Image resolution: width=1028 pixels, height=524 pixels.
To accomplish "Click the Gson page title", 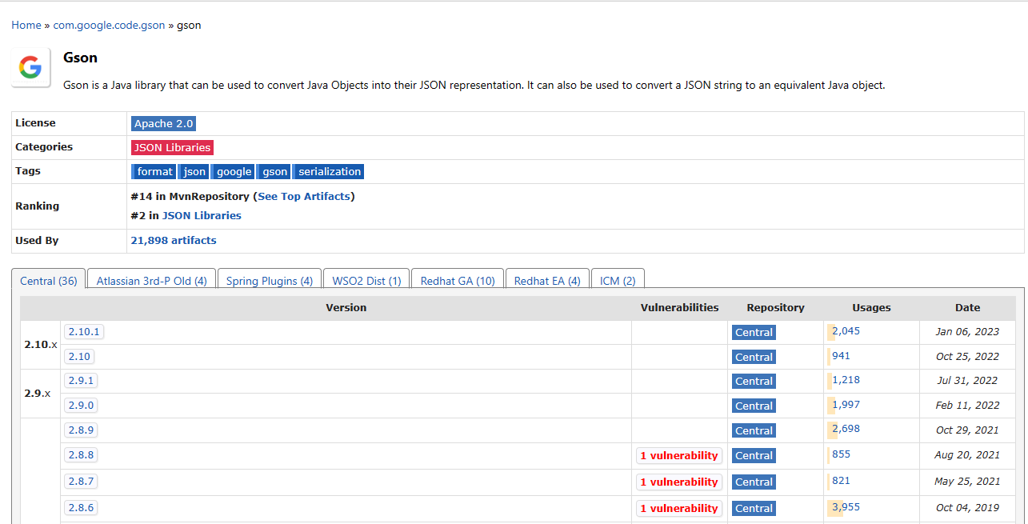I will point(80,58).
